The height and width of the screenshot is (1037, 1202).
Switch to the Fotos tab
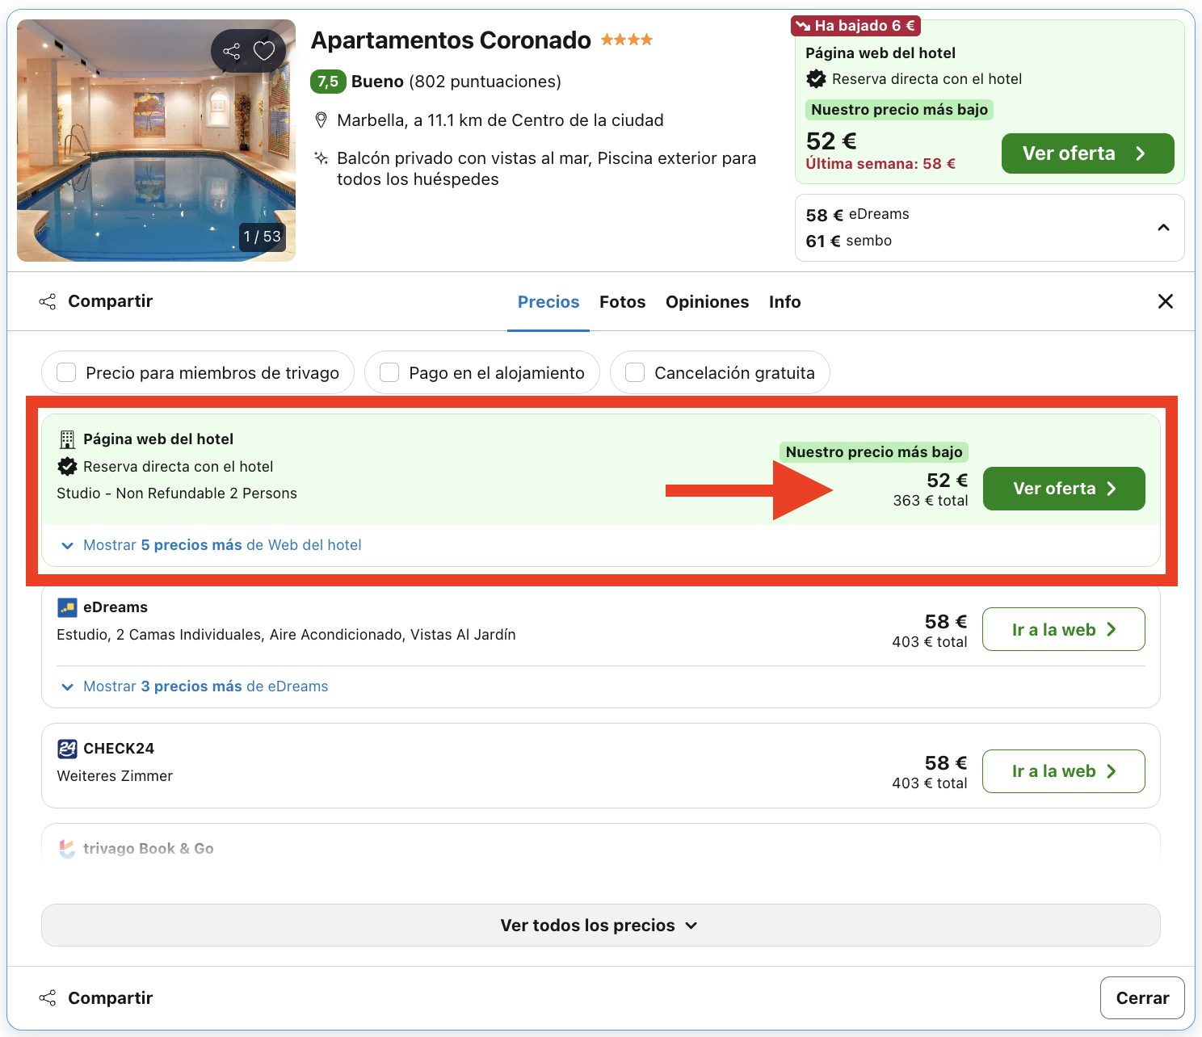coord(622,301)
